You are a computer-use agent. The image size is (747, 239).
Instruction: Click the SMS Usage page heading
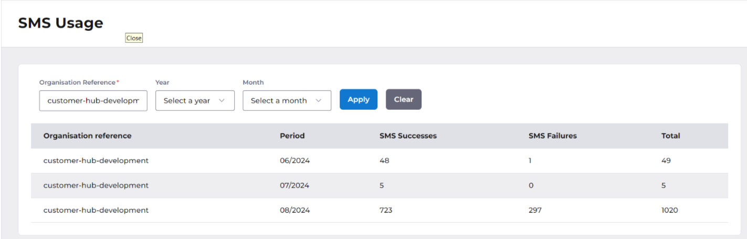click(x=60, y=23)
